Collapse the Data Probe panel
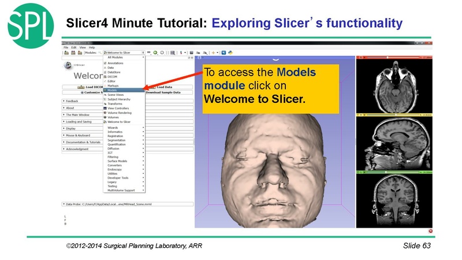Screen dimensions: 462x260 point(128,204)
